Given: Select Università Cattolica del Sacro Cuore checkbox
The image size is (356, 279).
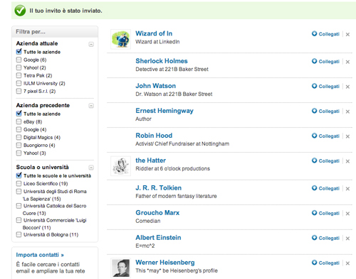Looking at the screenshot, I should pyautogui.click(x=19, y=206).
